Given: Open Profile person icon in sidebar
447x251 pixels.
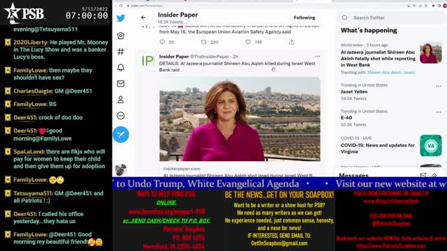Looking at the screenshot, I should tap(121, 100).
